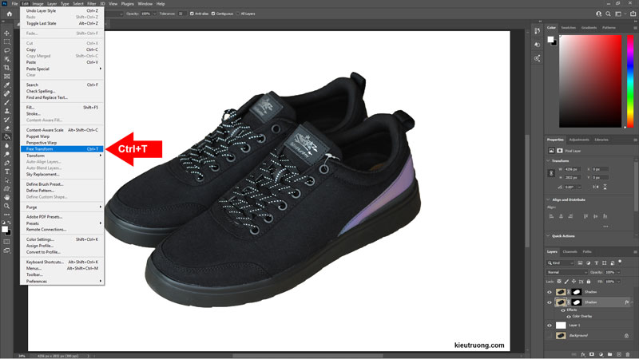Open the History panel icon
Viewport: 639px width, 359px height.
[x=537, y=31]
